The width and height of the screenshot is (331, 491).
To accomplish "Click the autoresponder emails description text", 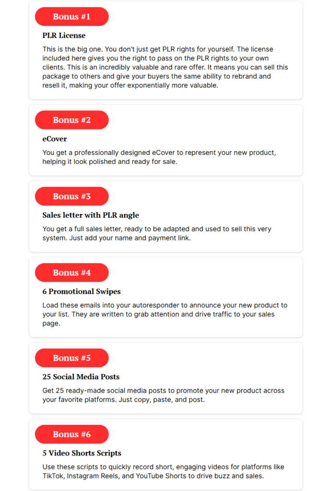I will click(x=165, y=315).
